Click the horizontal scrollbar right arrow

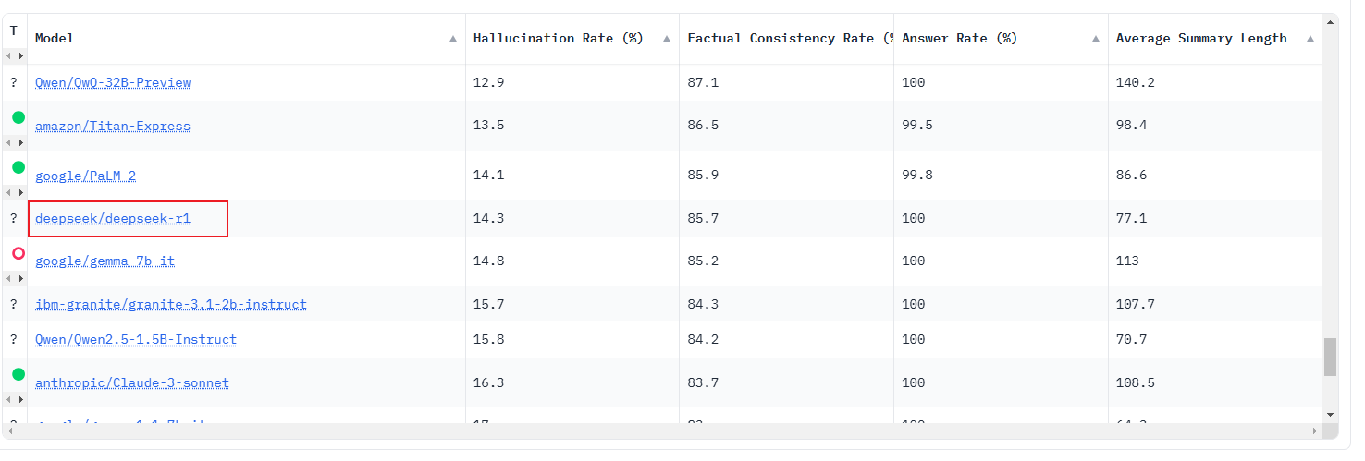pyautogui.click(x=1315, y=431)
